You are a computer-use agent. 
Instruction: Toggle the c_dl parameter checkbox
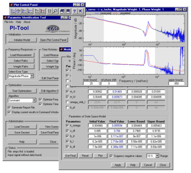point(67,131)
